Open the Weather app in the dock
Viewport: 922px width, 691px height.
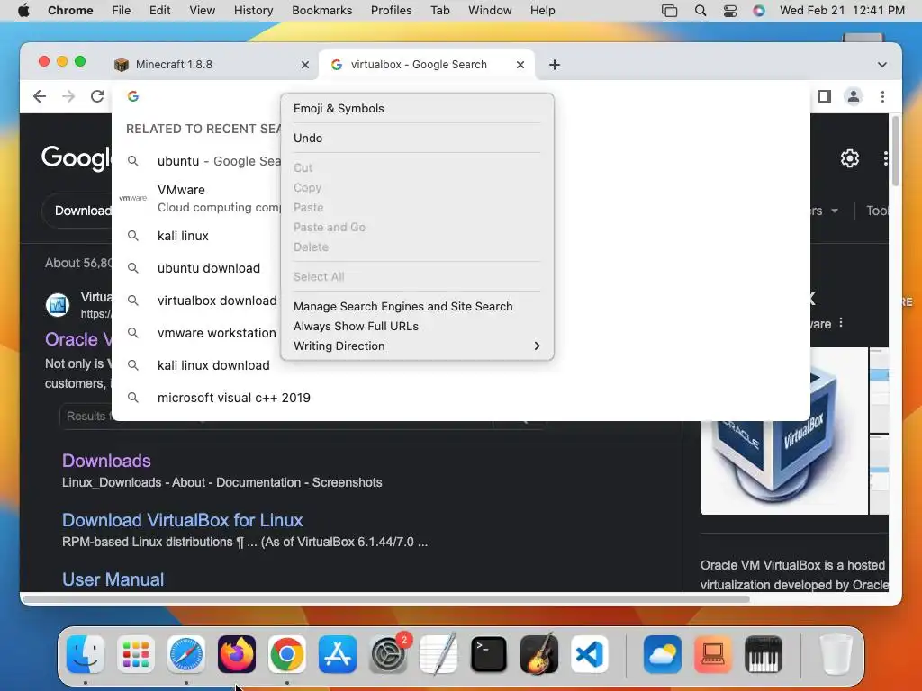(x=663, y=653)
